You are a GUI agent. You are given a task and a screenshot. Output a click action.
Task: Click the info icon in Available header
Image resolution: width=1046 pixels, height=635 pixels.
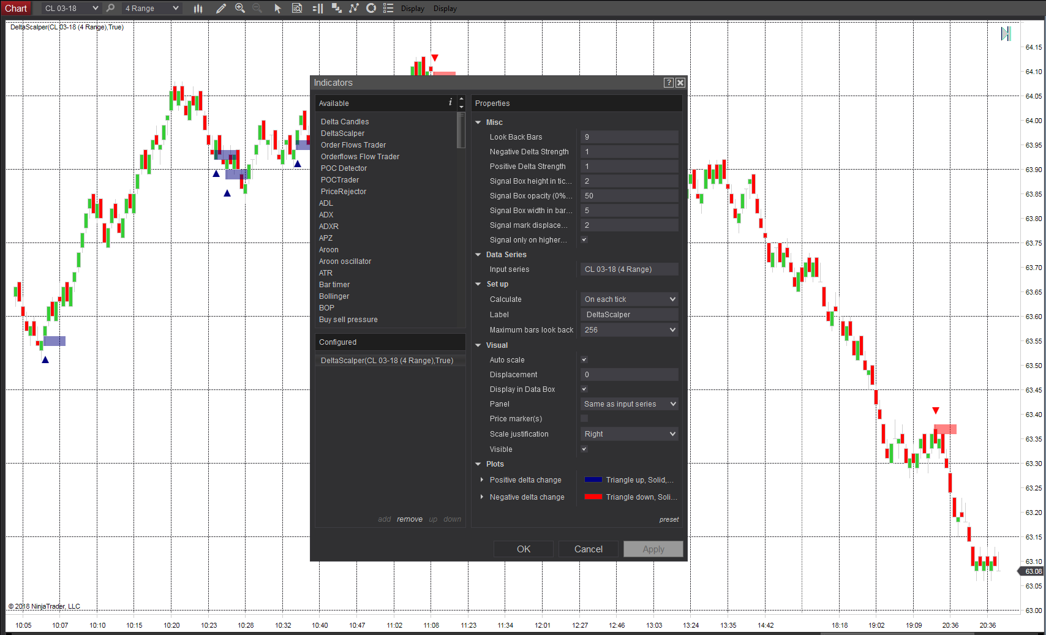pos(450,102)
